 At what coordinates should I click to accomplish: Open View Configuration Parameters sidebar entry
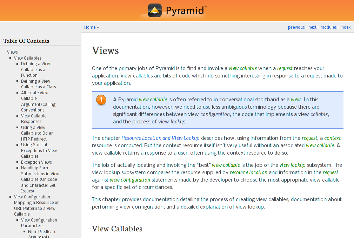39,223
